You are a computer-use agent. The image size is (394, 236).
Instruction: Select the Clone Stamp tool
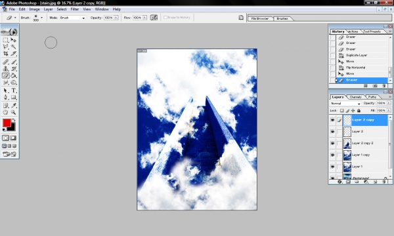point(5,69)
